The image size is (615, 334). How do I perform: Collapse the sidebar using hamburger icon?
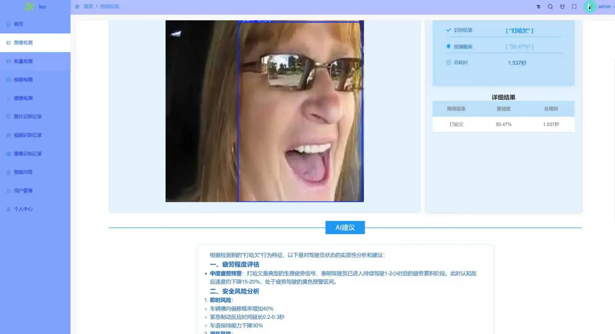(77, 6)
